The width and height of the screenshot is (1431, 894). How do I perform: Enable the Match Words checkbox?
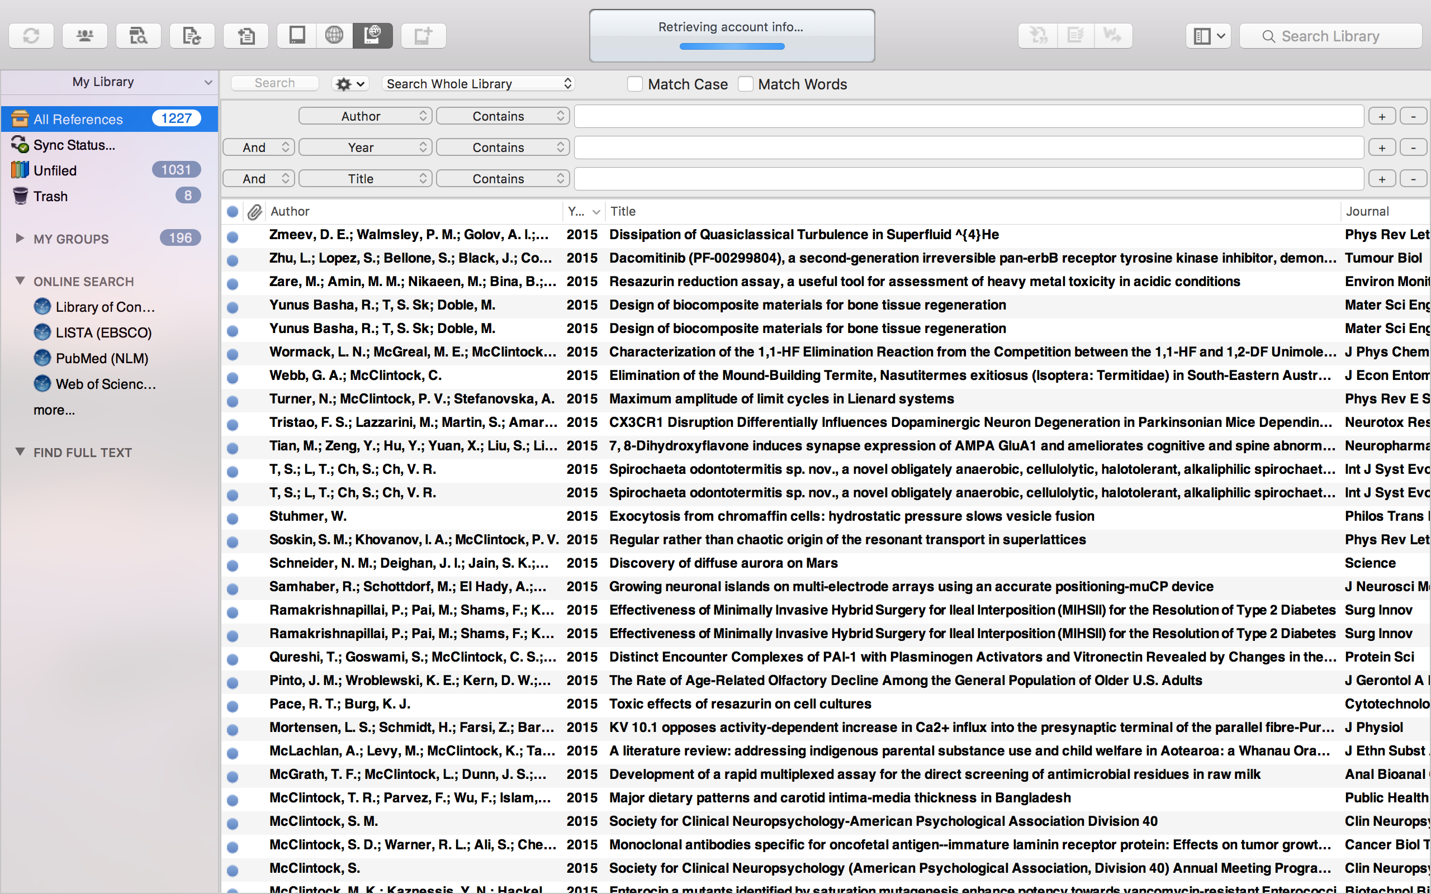tap(745, 84)
